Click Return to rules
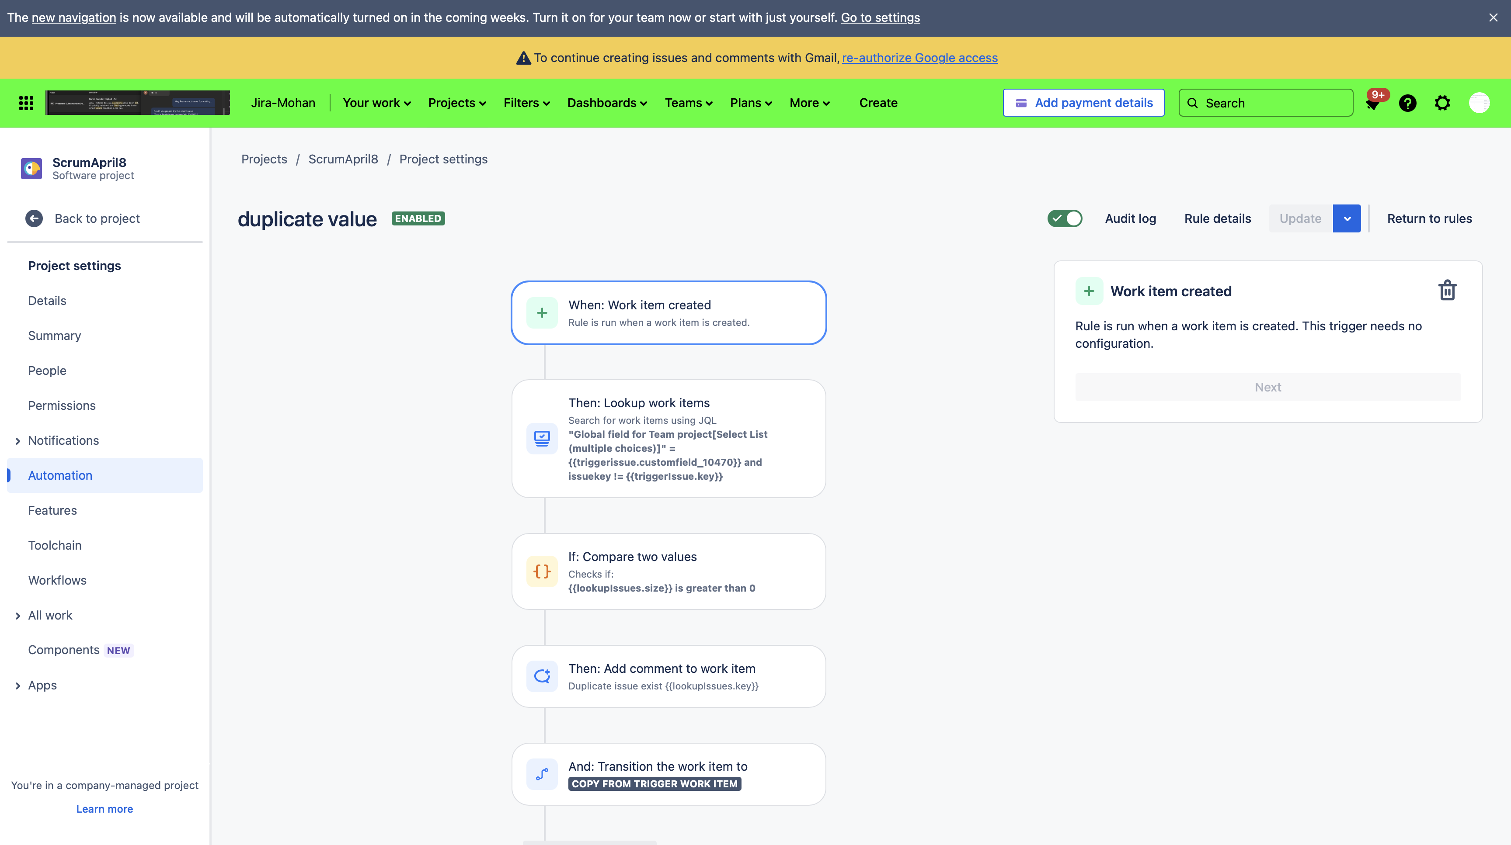Image resolution: width=1511 pixels, height=845 pixels. click(1430, 218)
